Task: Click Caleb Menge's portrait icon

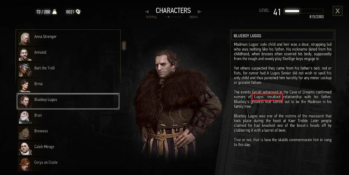Action: [x=25, y=148]
